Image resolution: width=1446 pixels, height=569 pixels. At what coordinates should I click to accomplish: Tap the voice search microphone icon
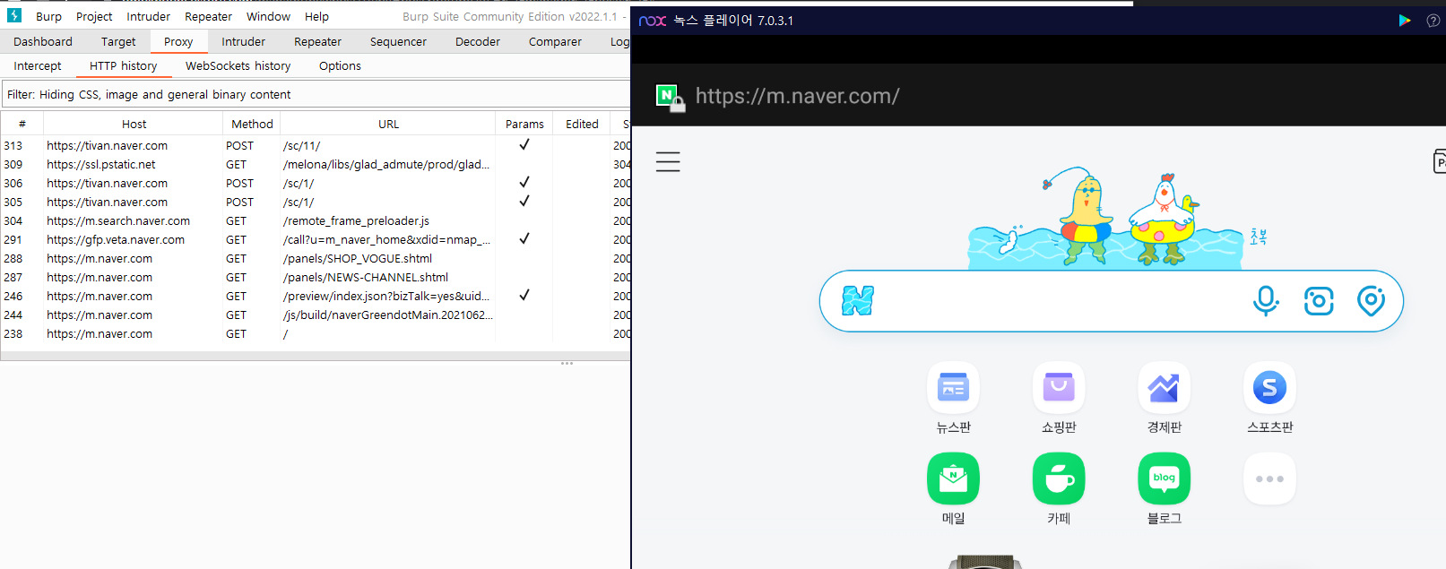click(1266, 301)
